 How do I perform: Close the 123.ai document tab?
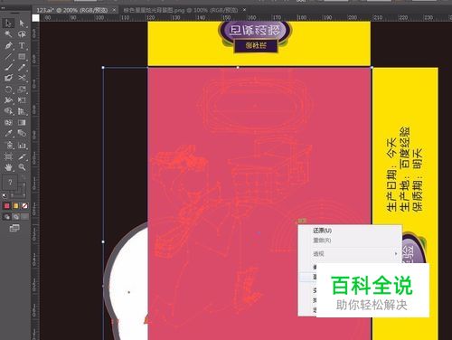click(114, 10)
